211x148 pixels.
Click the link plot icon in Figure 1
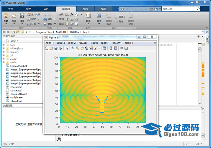click(104, 48)
